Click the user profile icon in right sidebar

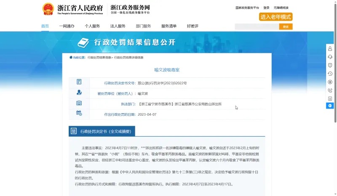pyautogui.click(x=330, y=48)
